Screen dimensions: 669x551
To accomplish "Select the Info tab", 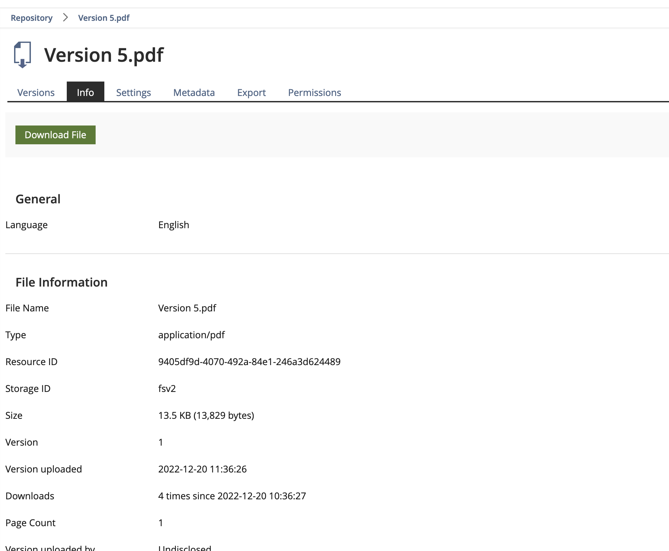I will [85, 92].
